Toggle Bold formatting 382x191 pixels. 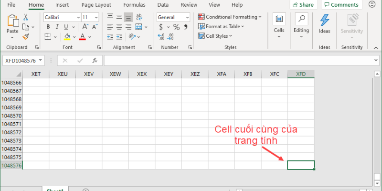(48, 27)
